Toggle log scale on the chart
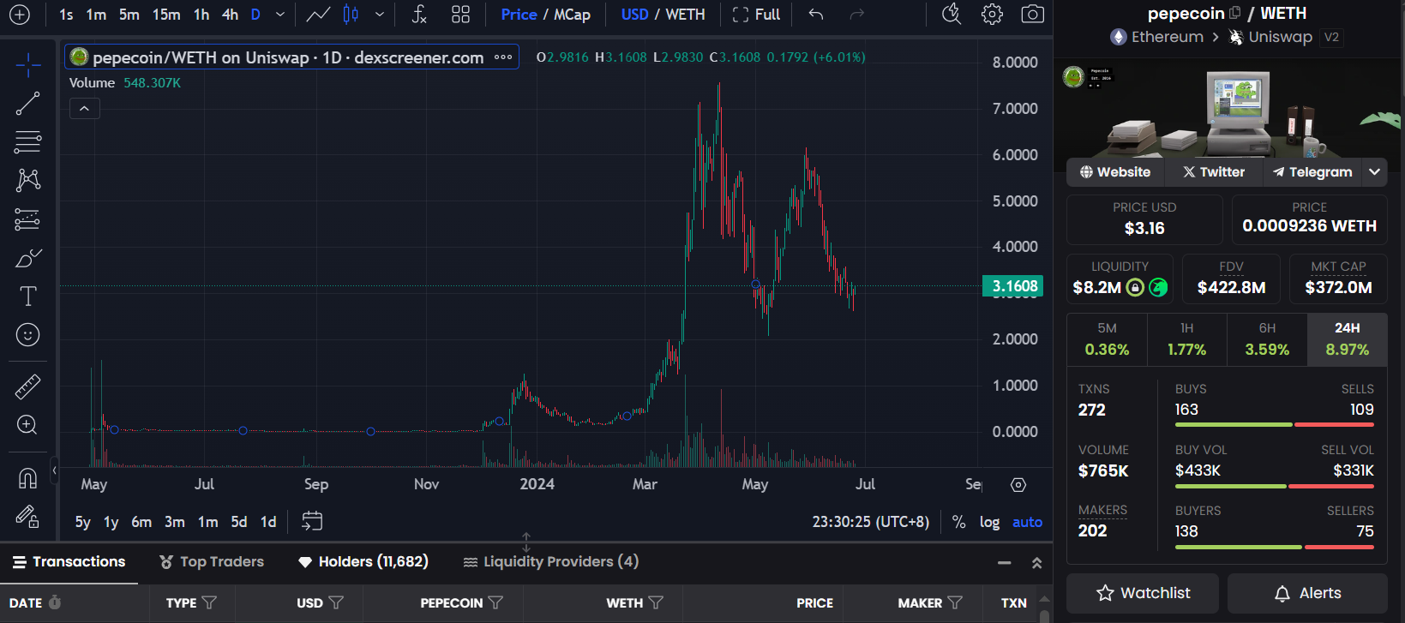Image resolution: width=1405 pixels, height=623 pixels. 989,522
